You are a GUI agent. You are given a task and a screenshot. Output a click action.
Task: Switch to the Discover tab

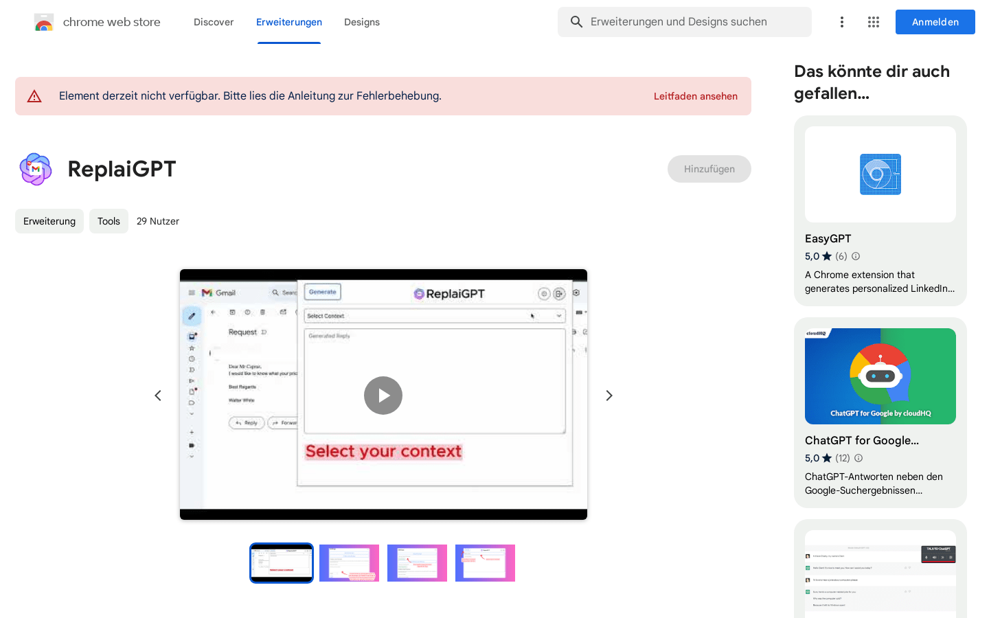click(214, 22)
